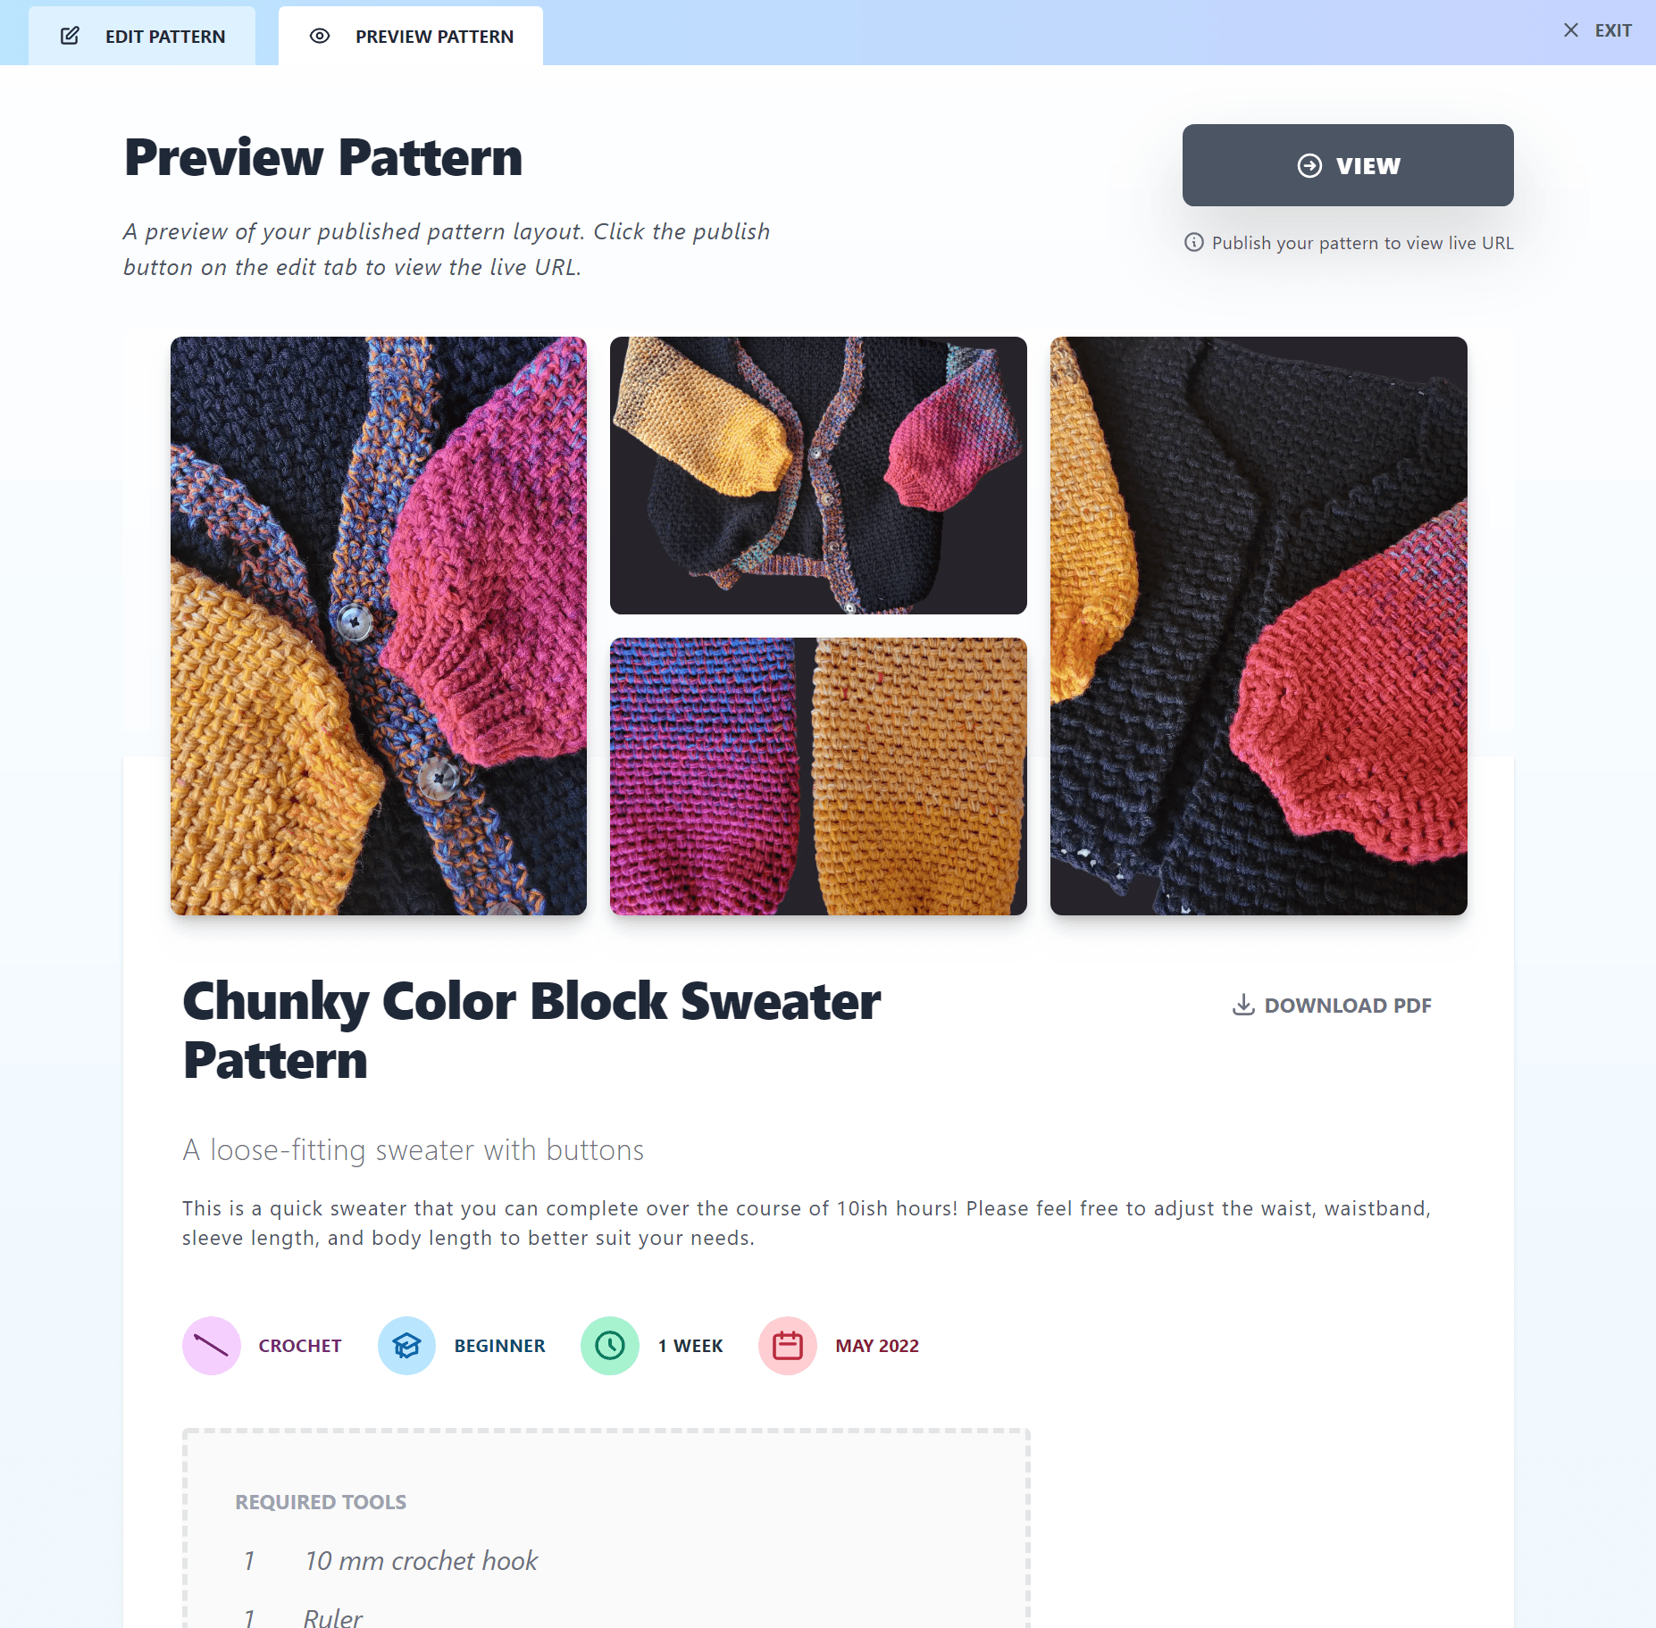Viewport: 1656px width, 1628px height.
Task: Click the calendar icon beside May 2022
Action: pyautogui.click(x=787, y=1346)
